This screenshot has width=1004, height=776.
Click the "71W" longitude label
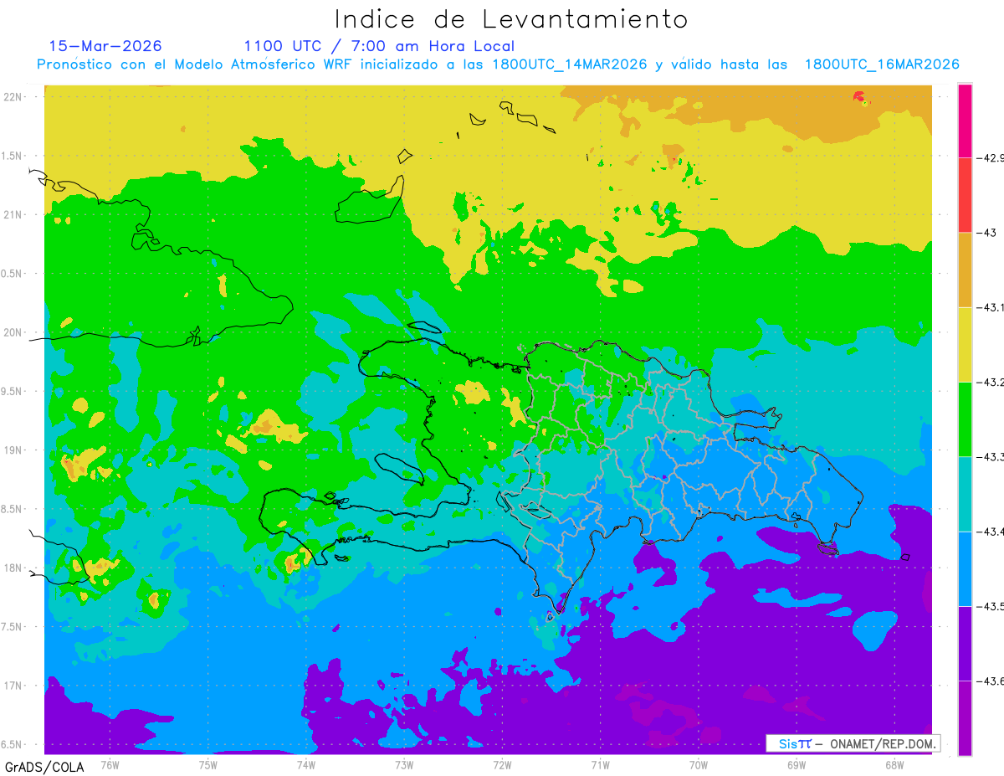coord(600,765)
